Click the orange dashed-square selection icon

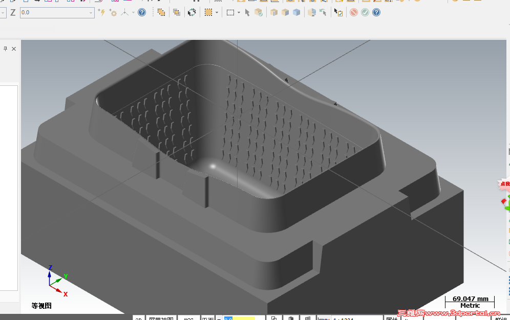coord(208,12)
